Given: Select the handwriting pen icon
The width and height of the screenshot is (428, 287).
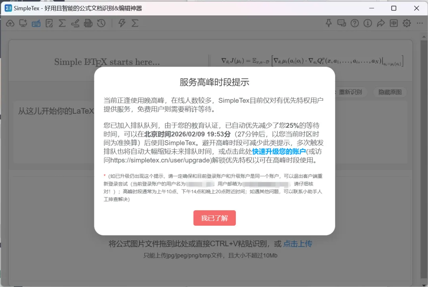Looking at the screenshot, I should click(75, 23).
